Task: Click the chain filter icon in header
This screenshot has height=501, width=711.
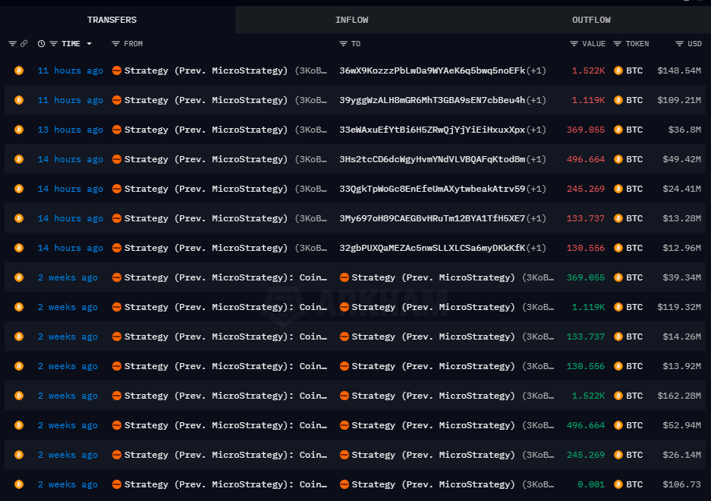Action: click(x=12, y=43)
